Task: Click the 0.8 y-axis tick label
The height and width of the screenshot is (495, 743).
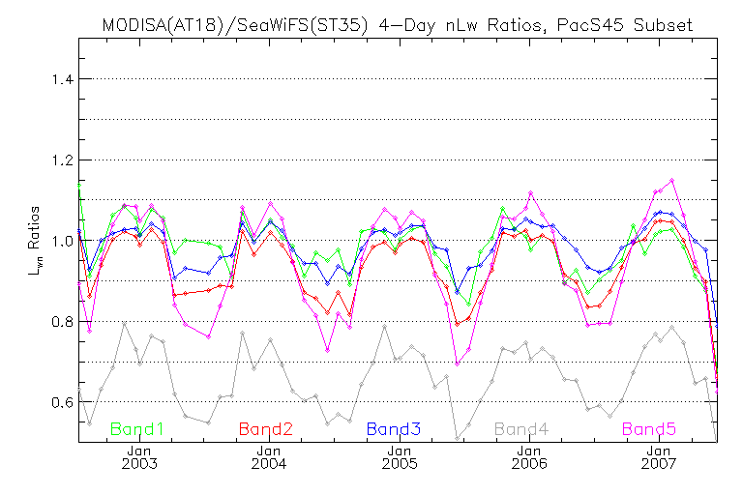Action: coord(63,322)
